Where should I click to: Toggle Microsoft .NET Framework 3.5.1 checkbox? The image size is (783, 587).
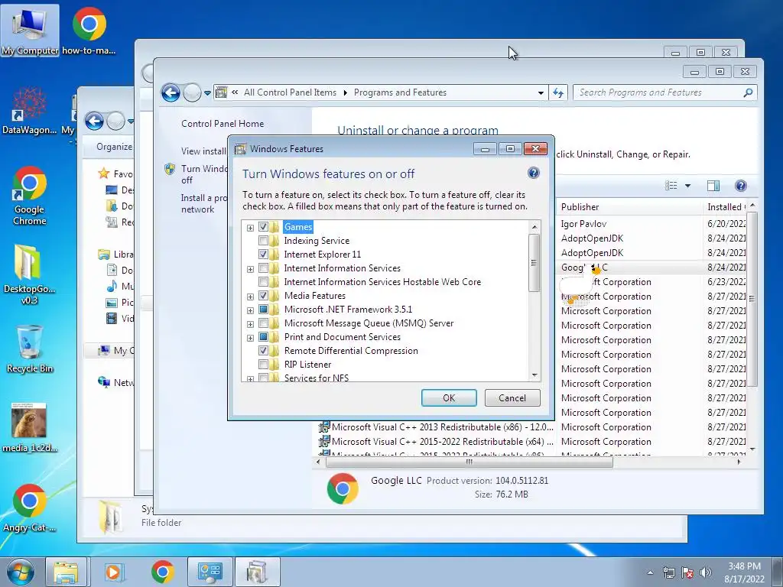[263, 310]
